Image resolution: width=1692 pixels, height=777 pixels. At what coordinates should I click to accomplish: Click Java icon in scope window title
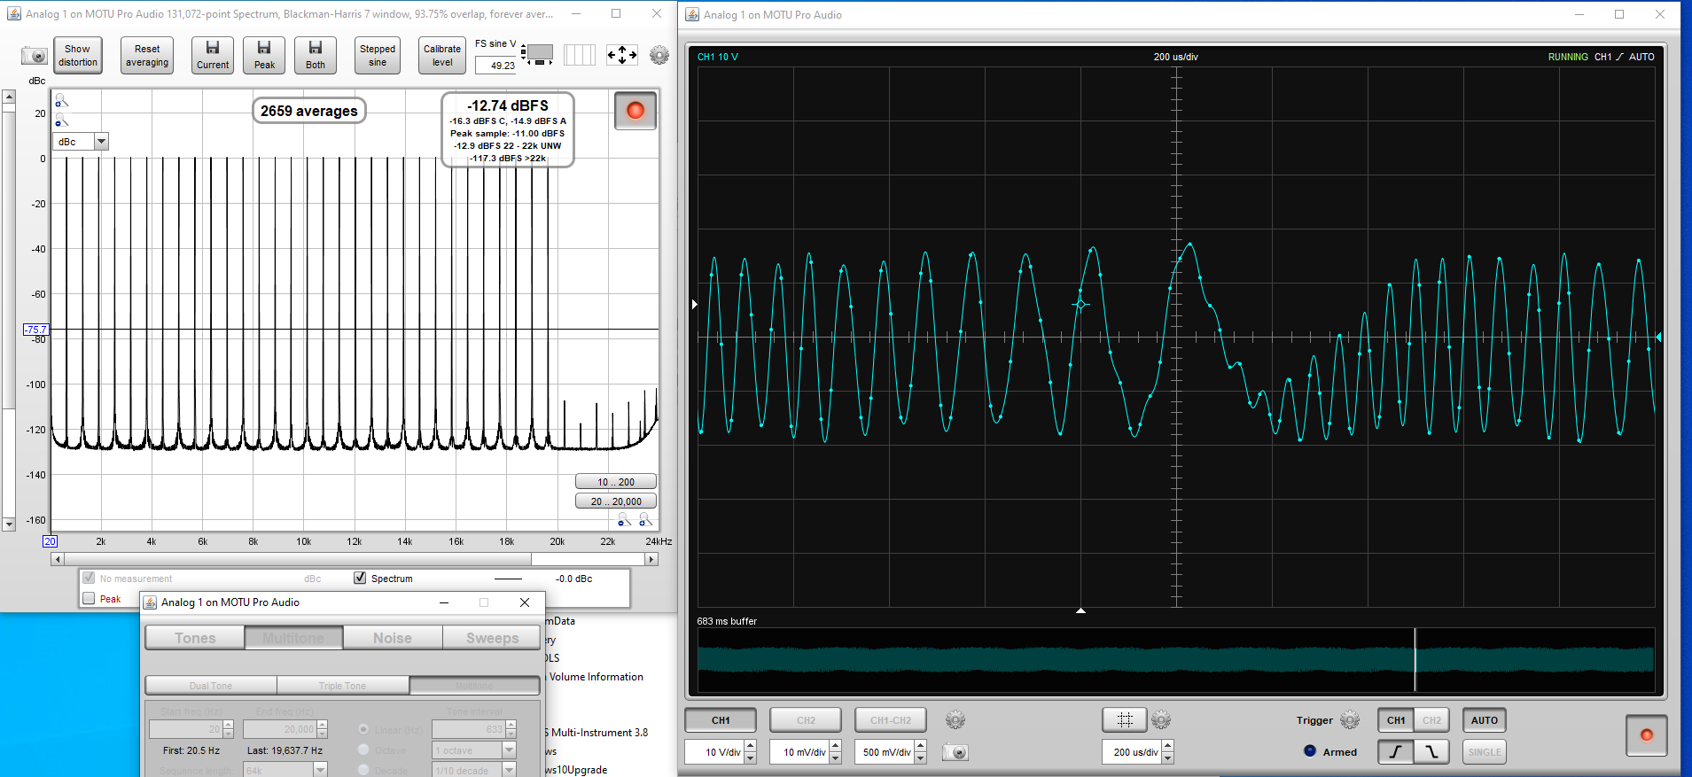692,15
